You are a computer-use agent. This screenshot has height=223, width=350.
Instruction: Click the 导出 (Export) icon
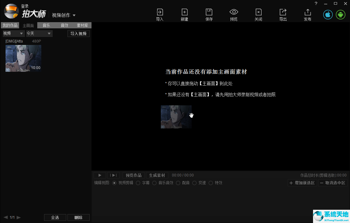283,14
